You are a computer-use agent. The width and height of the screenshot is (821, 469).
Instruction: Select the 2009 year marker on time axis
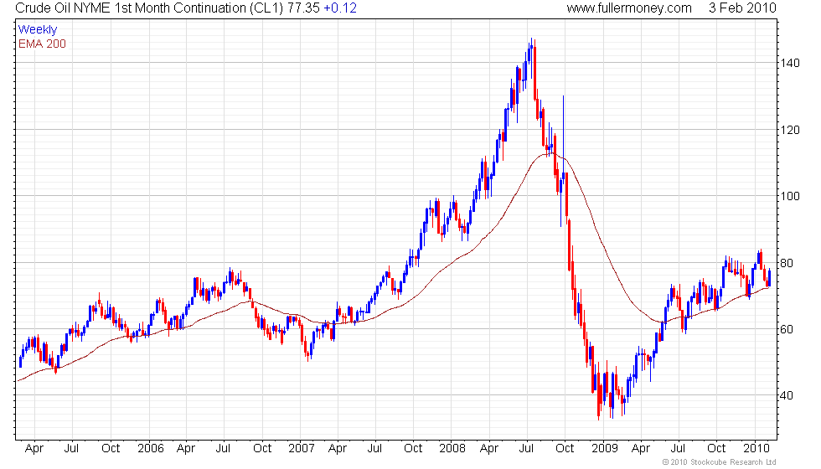(x=605, y=449)
